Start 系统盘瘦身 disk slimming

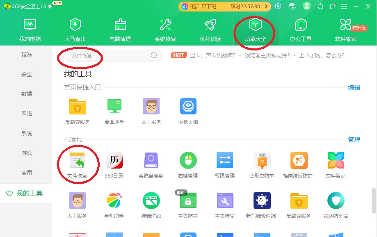(x=151, y=163)
